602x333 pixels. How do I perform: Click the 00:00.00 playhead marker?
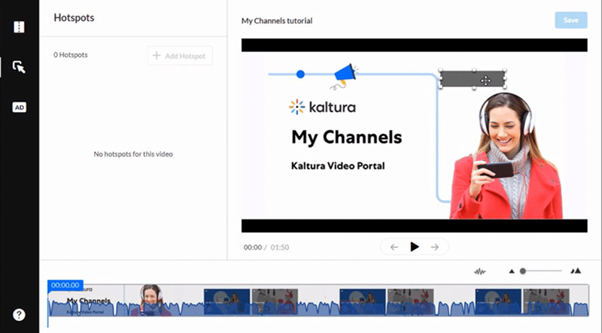(x=65, y=286)
